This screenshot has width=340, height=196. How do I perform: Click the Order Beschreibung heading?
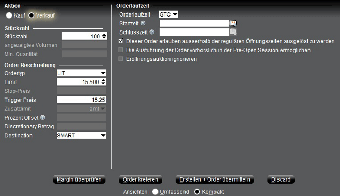click(x=30, y=65)
